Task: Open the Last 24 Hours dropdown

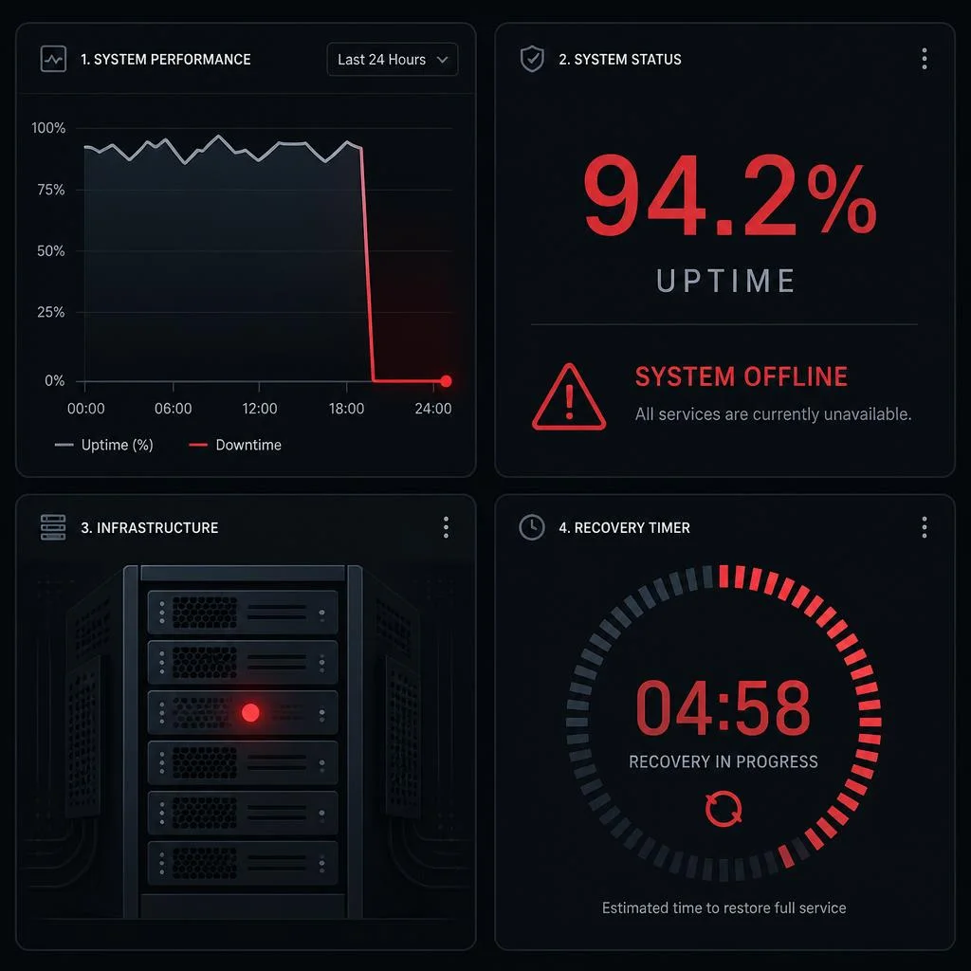Action: click(392, 60)
